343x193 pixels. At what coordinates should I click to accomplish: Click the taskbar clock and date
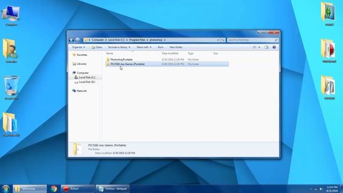332,189
